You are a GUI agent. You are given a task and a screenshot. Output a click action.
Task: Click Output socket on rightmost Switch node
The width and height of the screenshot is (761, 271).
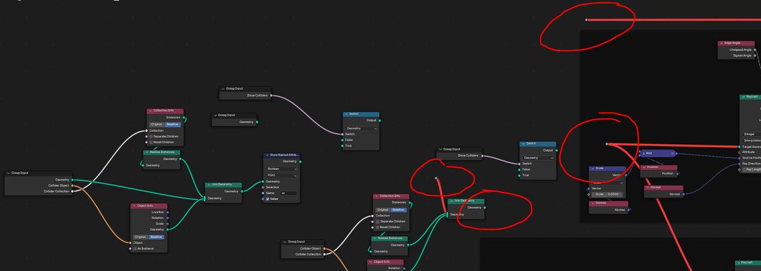tap(557, 150)
